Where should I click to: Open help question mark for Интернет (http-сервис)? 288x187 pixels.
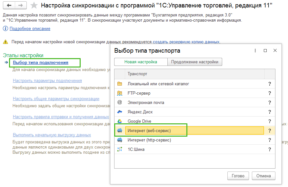pos(269,140)
